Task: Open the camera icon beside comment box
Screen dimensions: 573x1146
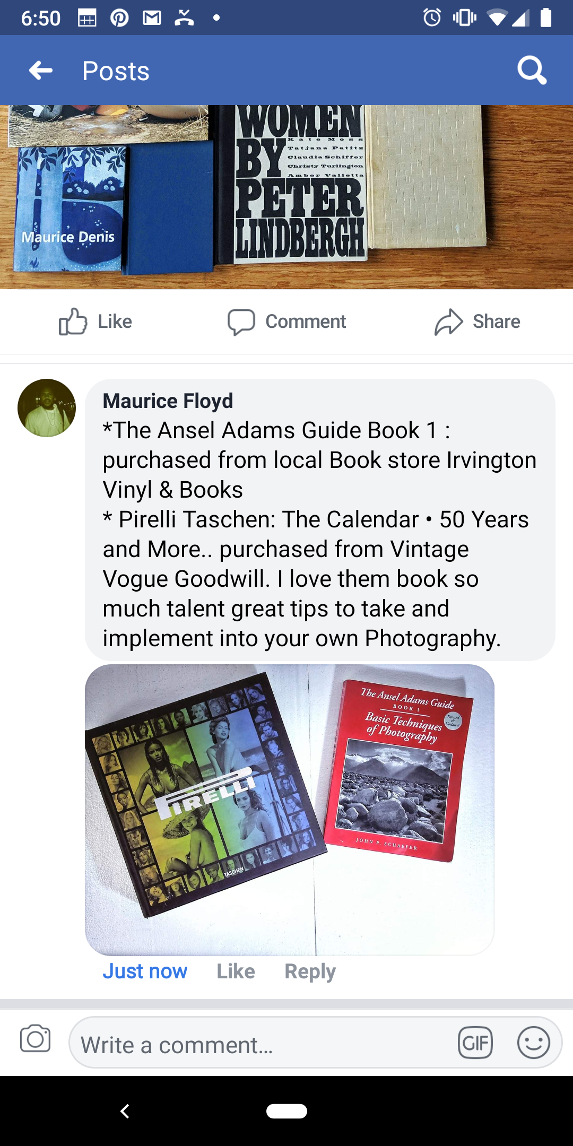Action: tap(36, 1038)
